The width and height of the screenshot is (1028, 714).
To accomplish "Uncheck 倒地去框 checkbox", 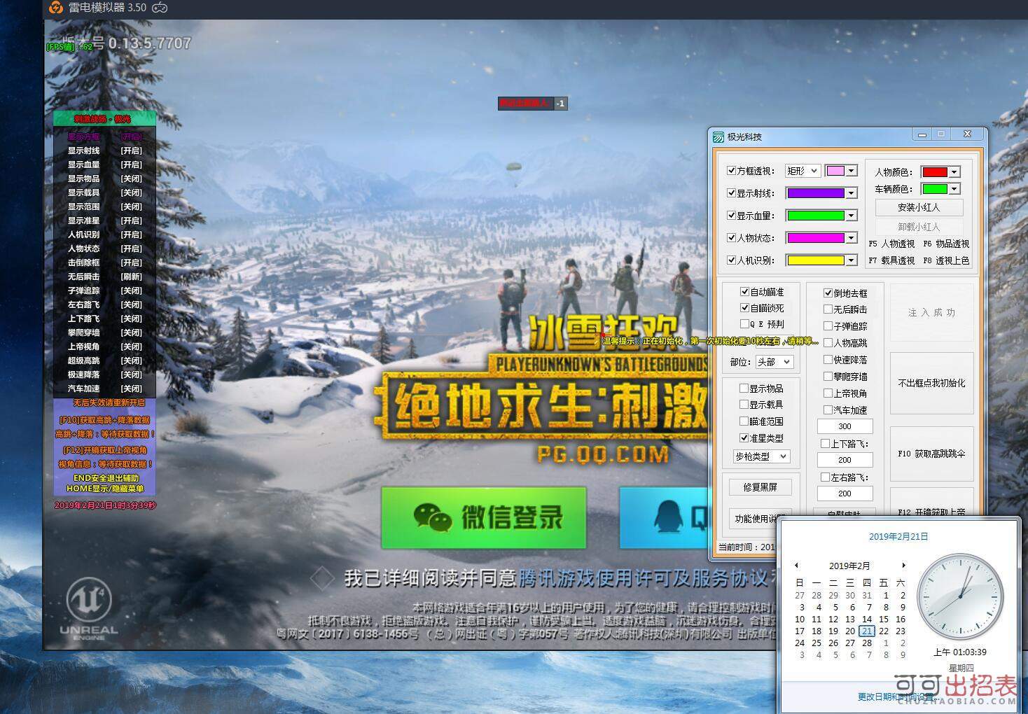I will 828,293.
